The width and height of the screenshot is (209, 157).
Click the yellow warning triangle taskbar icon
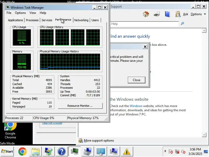click(x=127, y=152)
